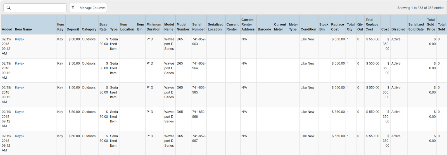Sort by the Minimum Duration column header
Screen dimensions: 447x155
point(154,27)
